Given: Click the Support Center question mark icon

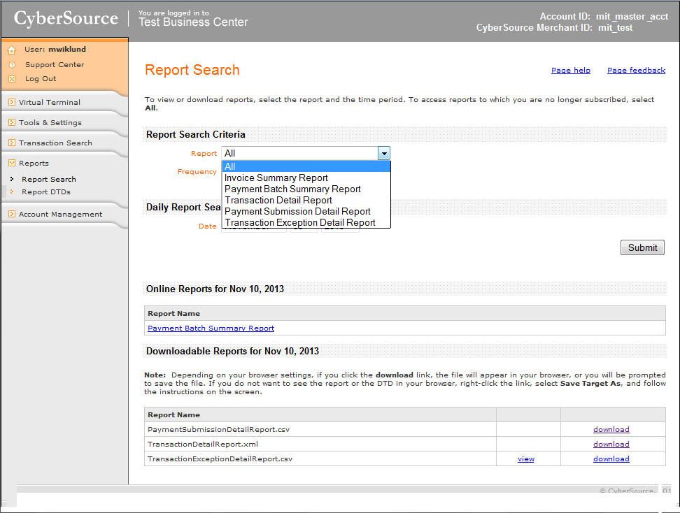Looking at the screenshot, I should click(11, 65).
